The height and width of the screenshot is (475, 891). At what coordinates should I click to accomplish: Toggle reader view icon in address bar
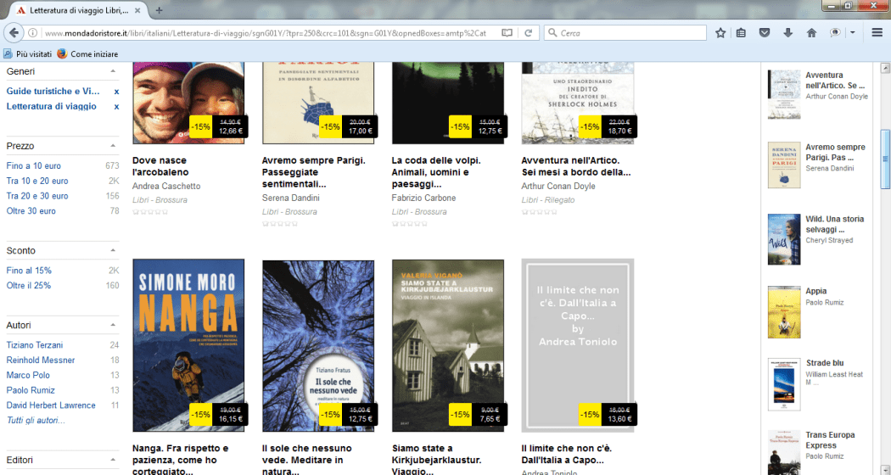507,33
